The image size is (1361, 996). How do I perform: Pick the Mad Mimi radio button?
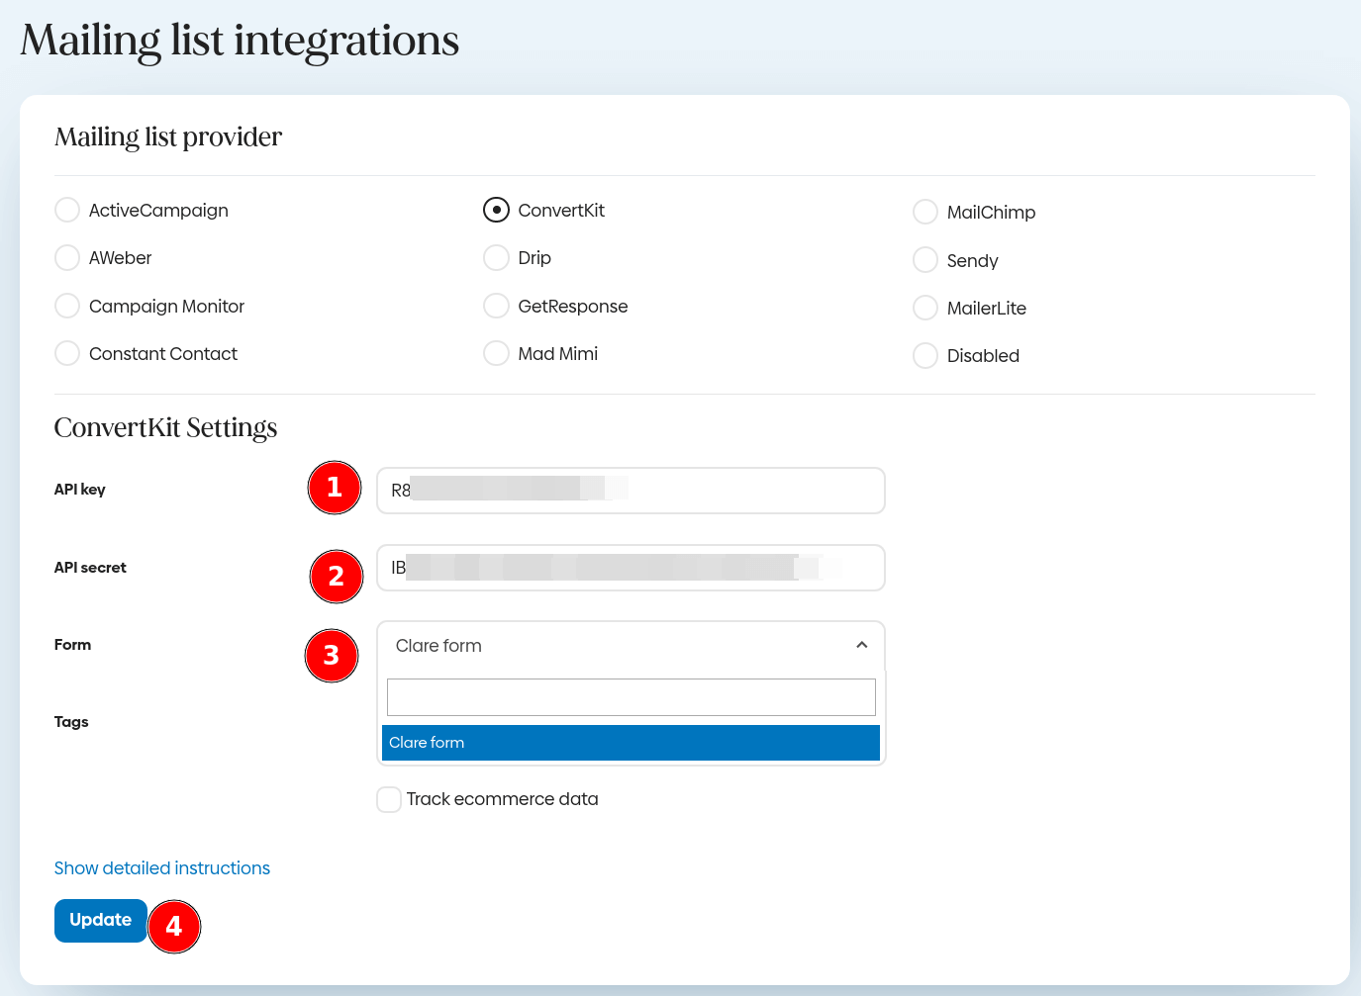496,353
